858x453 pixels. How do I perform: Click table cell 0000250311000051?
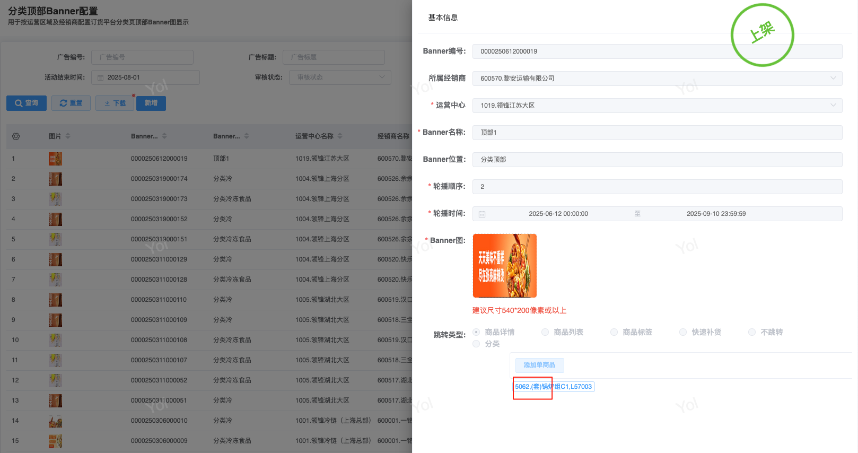tap(159, 400)
